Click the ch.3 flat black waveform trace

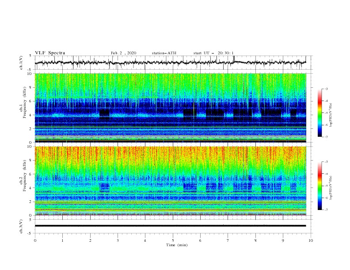coord(170,226)
